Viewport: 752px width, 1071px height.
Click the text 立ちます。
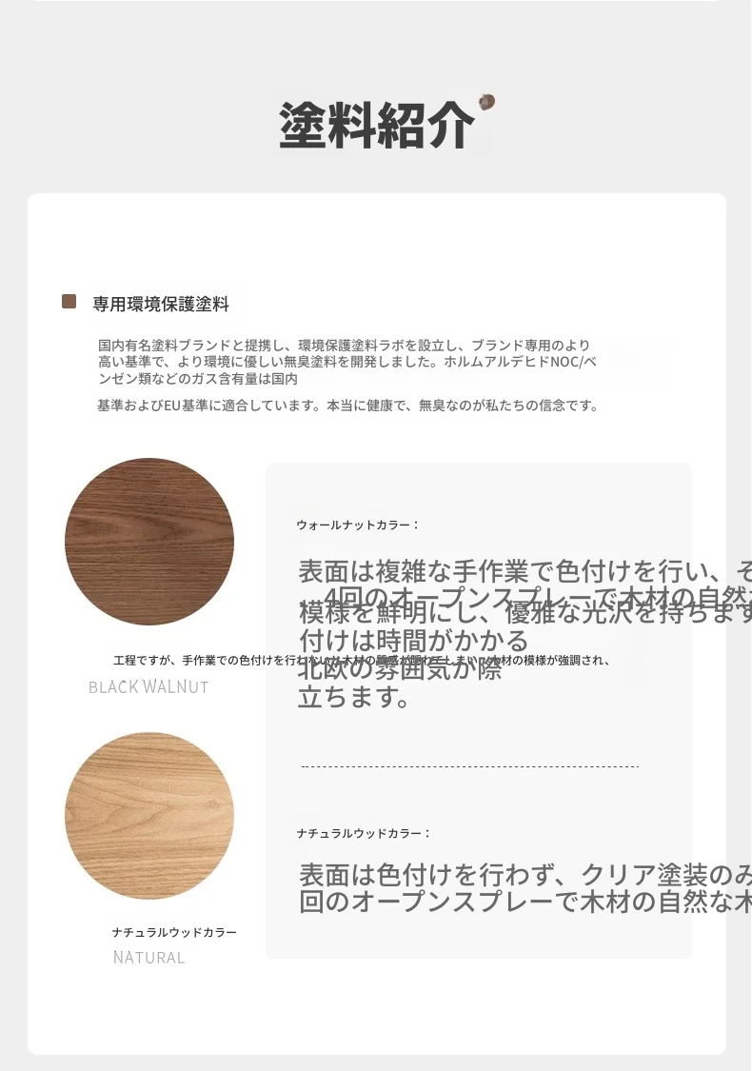[x=354, y=698]
